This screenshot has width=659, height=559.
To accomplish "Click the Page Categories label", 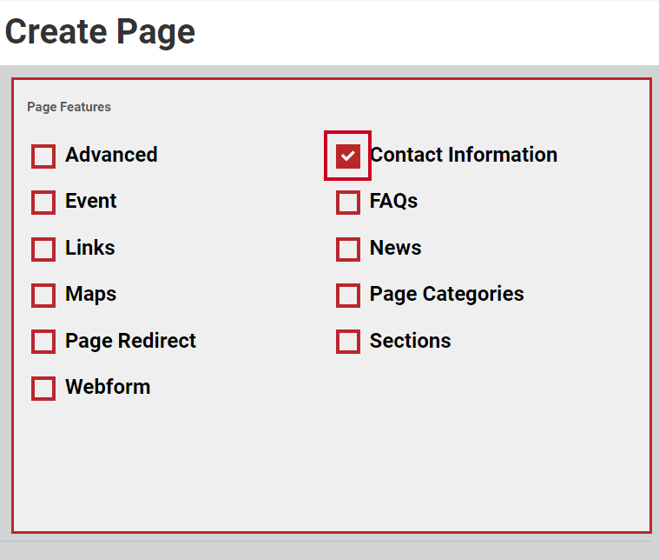I will pos(447,294).
